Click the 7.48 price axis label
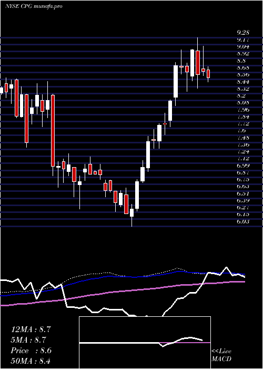 [x=243, y=138]
